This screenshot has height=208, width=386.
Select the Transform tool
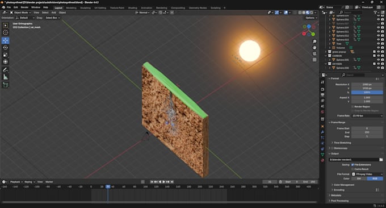(6, 62)
